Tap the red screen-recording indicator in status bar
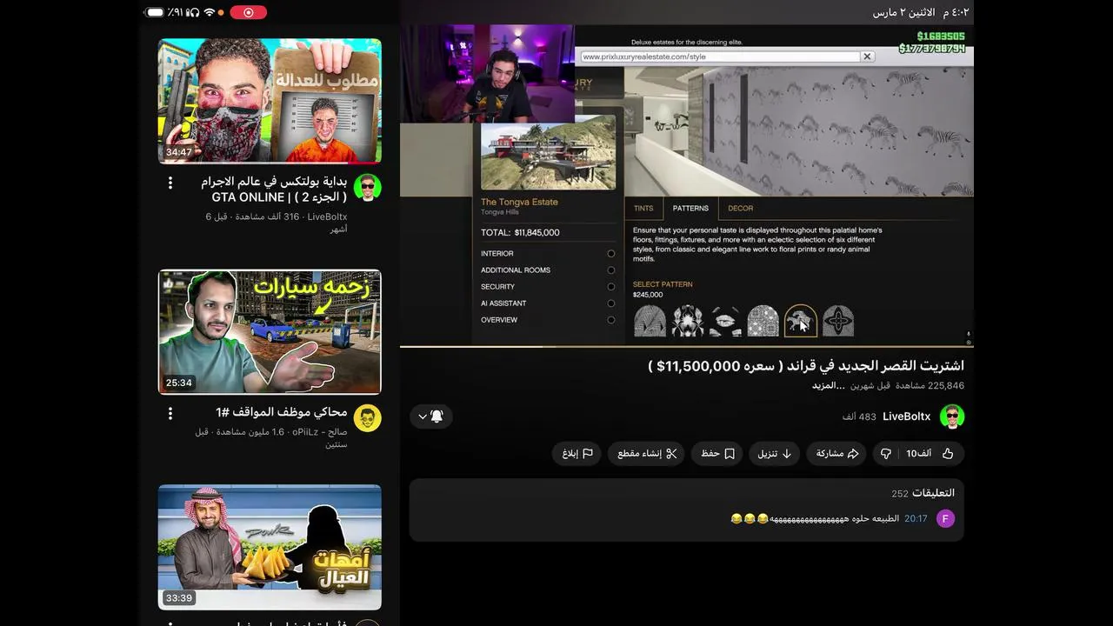Viewport: 1113px width, 626px height. [x=249, y=12]
